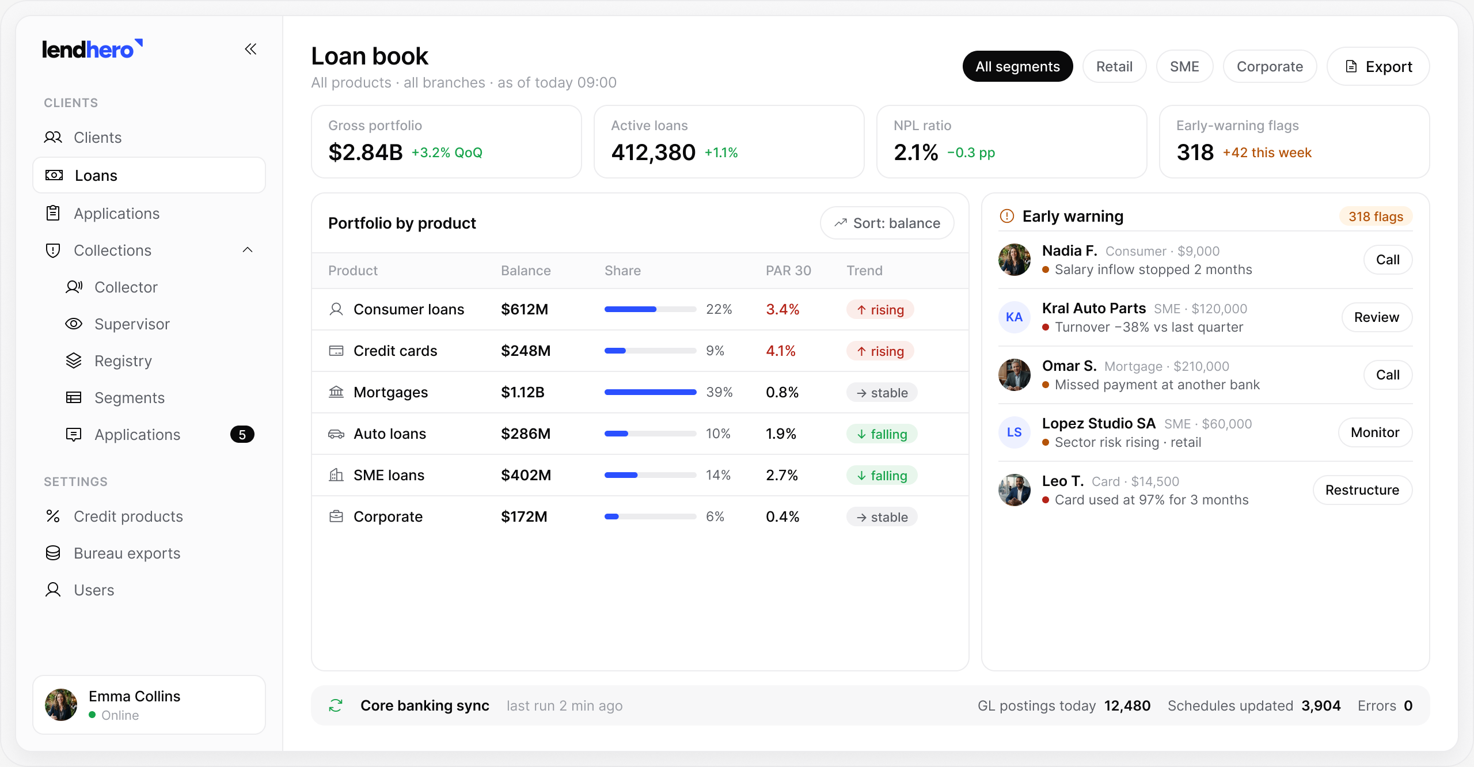This screenshot has height=767, width=1474.
Task: Select the All segments filter
Action: coord(1017,66)
